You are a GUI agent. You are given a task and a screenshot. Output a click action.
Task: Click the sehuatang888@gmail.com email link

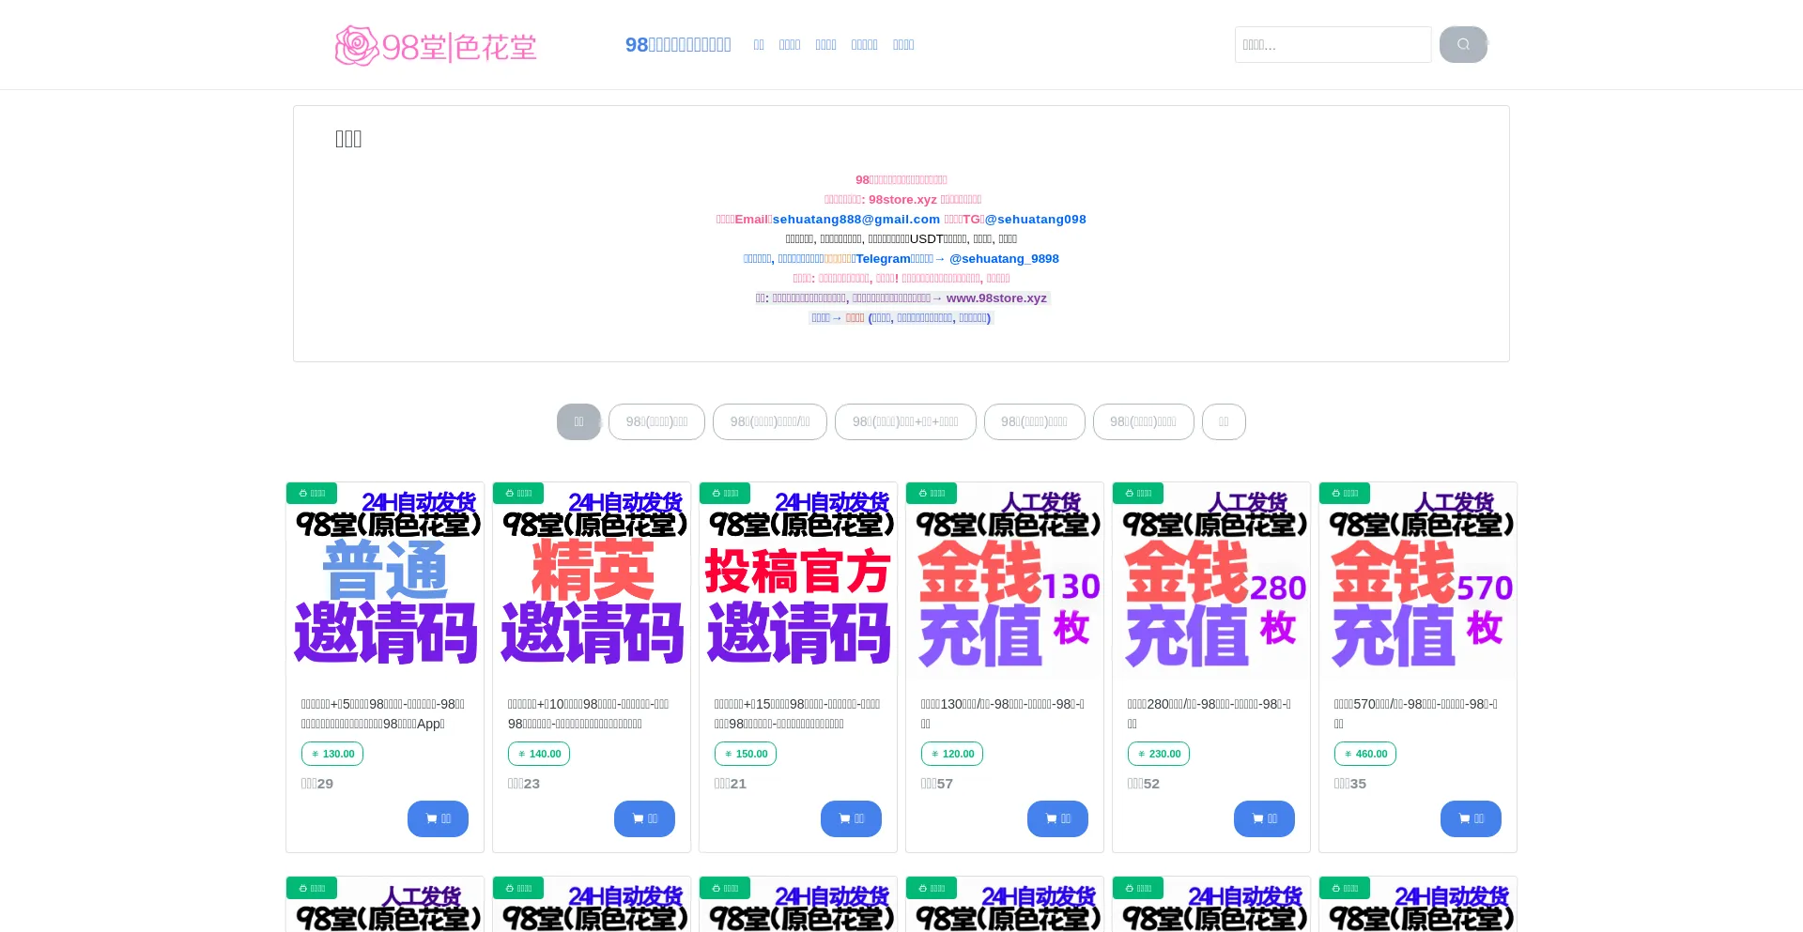[x=855, y=219]
